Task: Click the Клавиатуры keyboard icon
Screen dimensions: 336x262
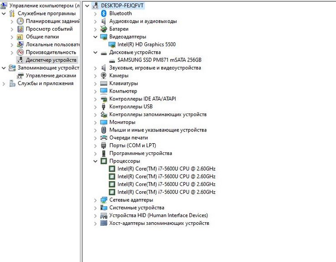Action: (x=104, y=83)
